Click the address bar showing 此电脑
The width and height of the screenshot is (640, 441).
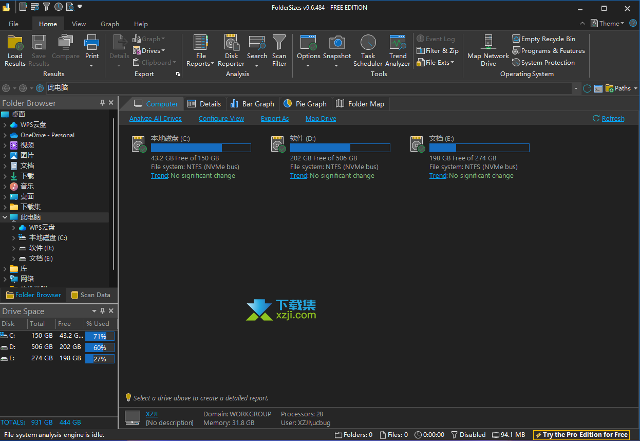pyautogui.click(x=308, y=88)
